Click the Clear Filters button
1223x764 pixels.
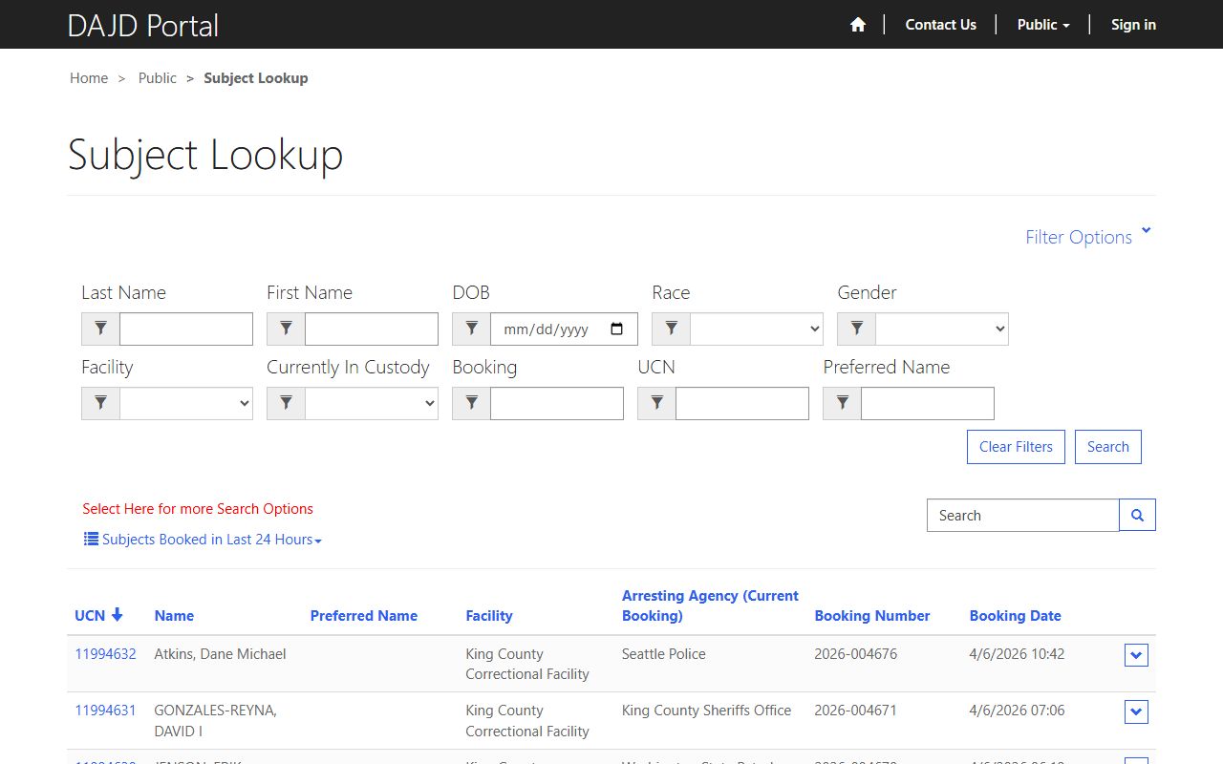point(1016,447)
